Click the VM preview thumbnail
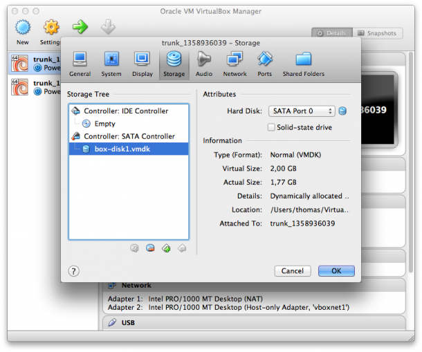 380,109
